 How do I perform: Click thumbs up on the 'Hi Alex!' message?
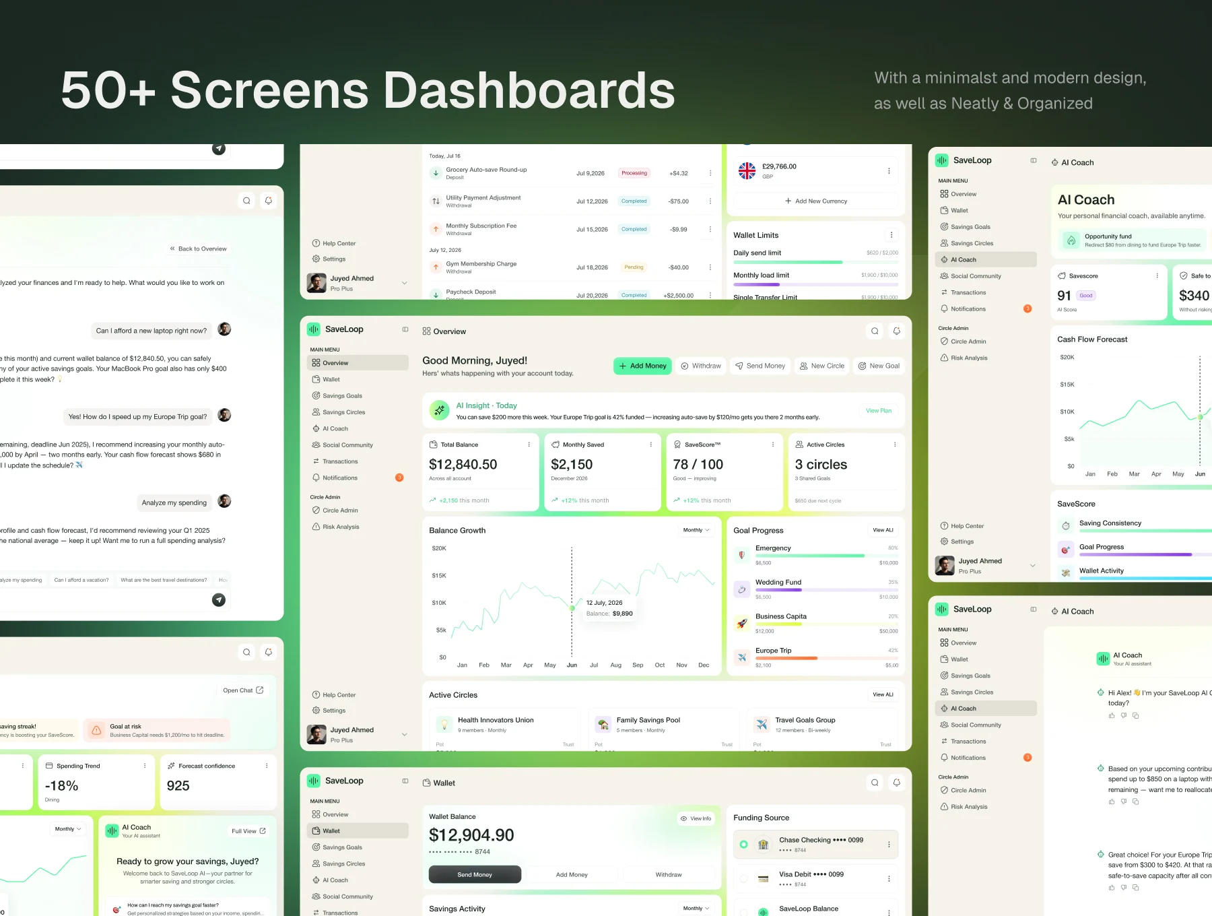click(1112, 716)
